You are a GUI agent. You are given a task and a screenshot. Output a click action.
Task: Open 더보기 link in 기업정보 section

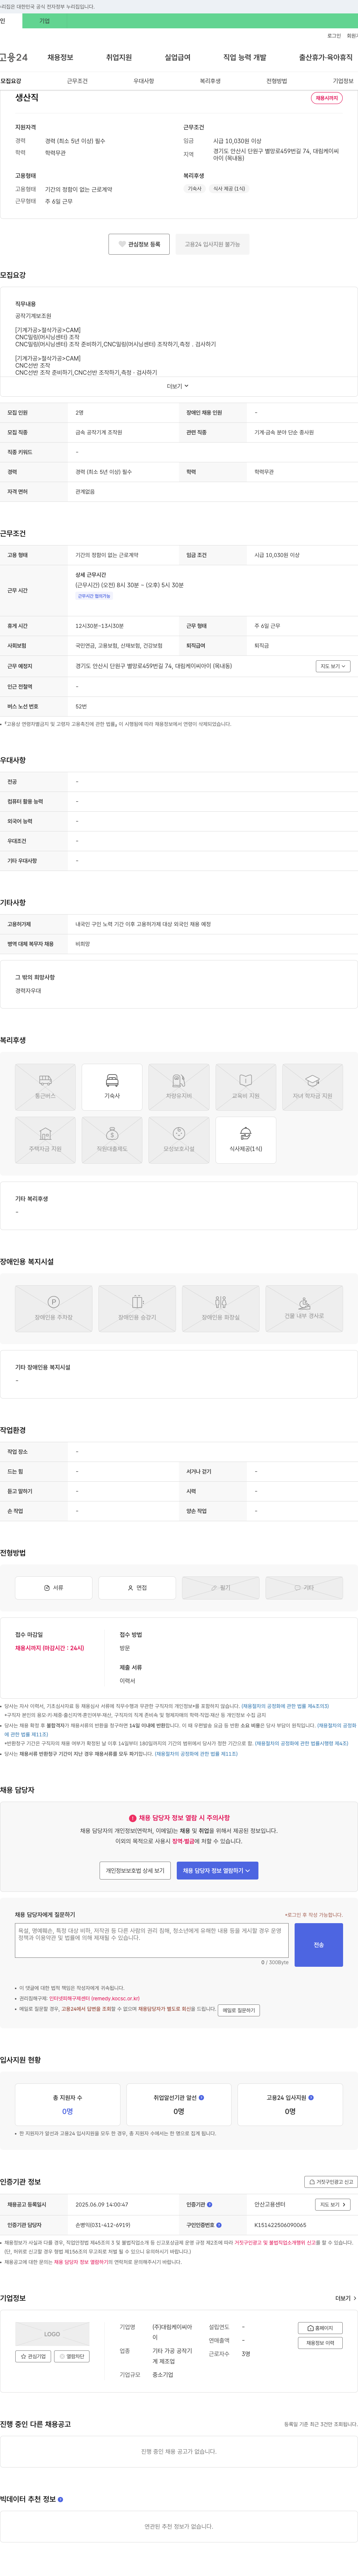tap(346, 2298)
